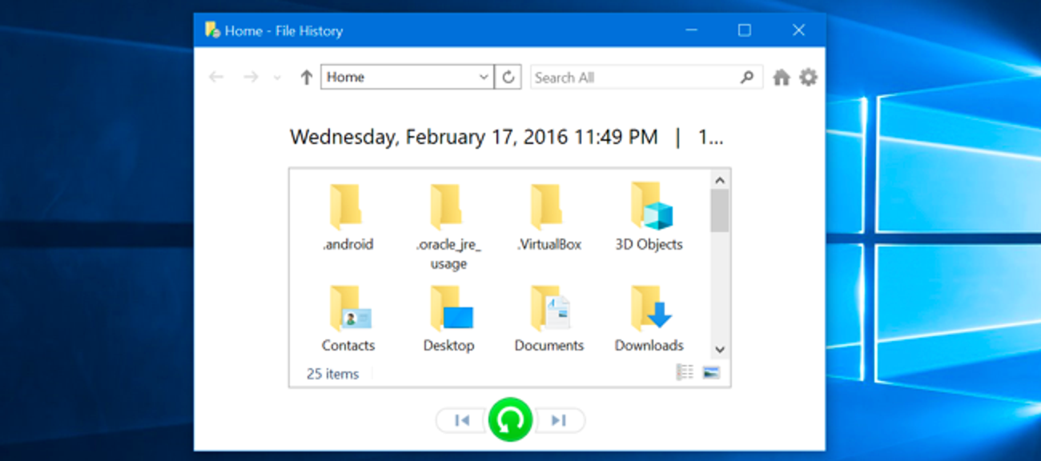This screenshot has width=1041, height=461.
Task: Click the forward navigation arrow
Action: 251,78
